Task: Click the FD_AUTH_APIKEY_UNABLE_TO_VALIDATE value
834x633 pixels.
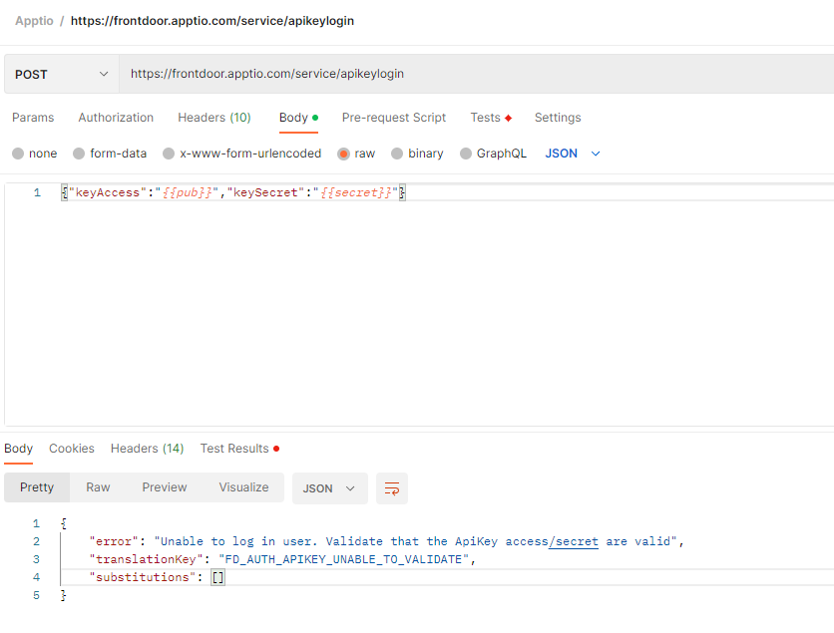Action: 343,559
